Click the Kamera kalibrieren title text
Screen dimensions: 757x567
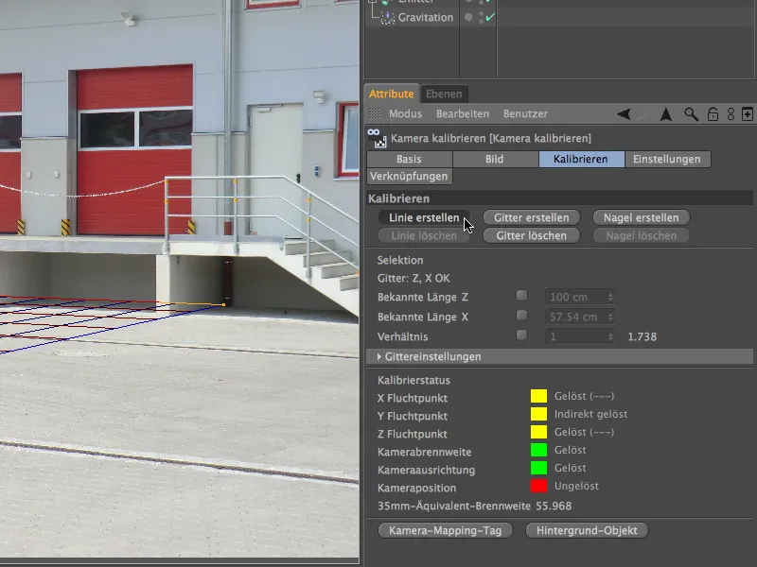491,138
